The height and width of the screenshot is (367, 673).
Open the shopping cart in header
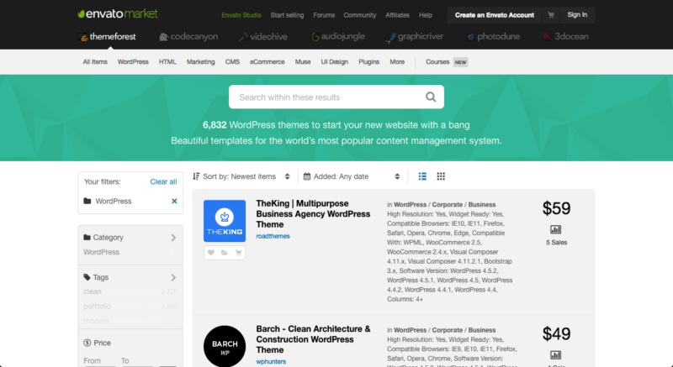(551, 14)
